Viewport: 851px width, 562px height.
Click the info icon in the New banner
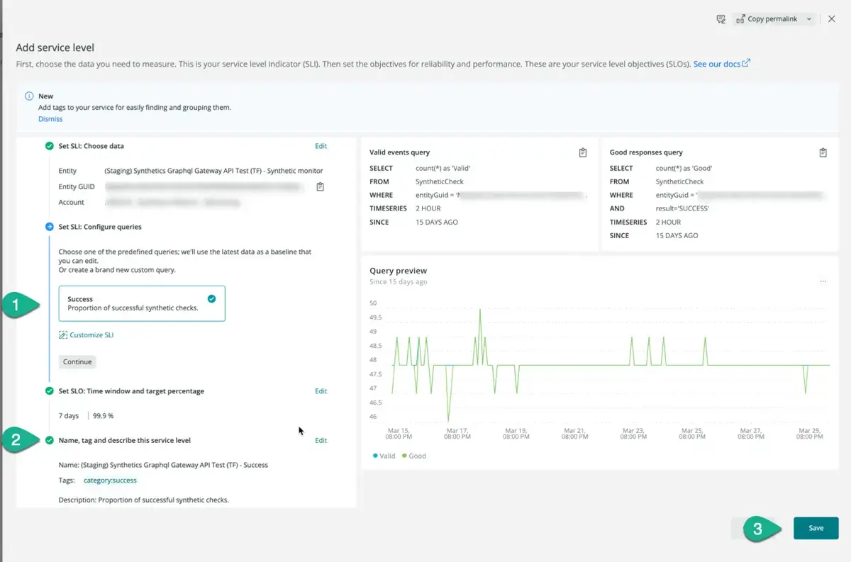(x=29, y=96)
